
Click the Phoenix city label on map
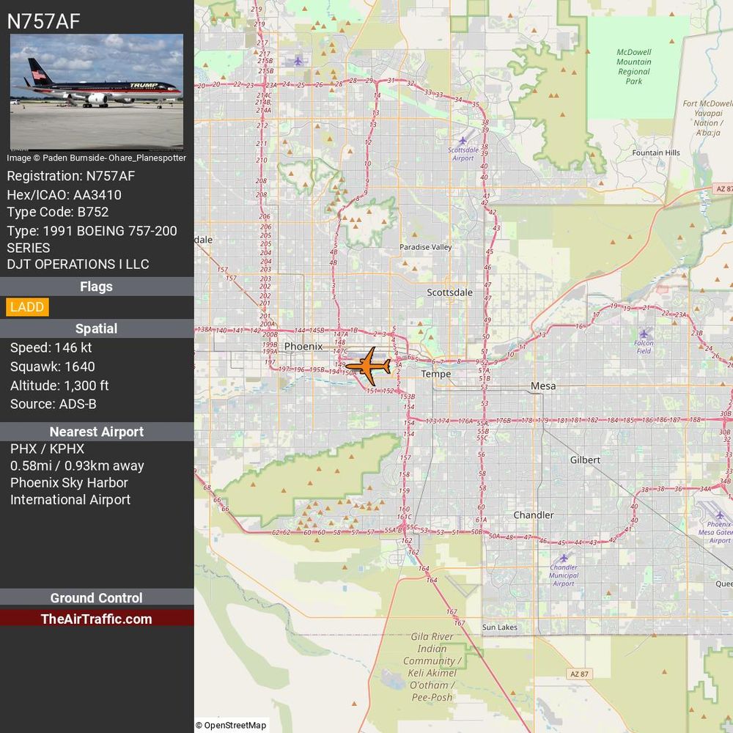coord(303,347)
